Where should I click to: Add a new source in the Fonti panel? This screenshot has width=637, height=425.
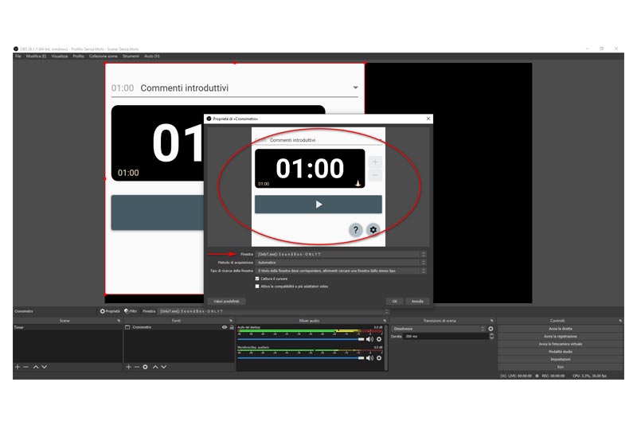pyautogui.click(x=128, y=367)
